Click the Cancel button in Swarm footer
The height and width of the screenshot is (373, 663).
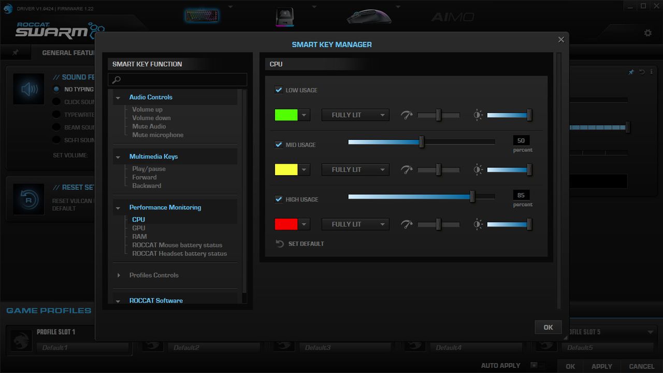641,366
